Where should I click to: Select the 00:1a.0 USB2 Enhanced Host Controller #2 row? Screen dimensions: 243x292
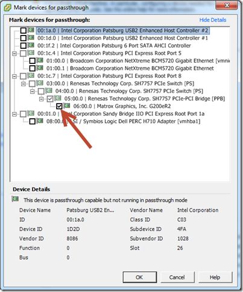coord(122,31)
